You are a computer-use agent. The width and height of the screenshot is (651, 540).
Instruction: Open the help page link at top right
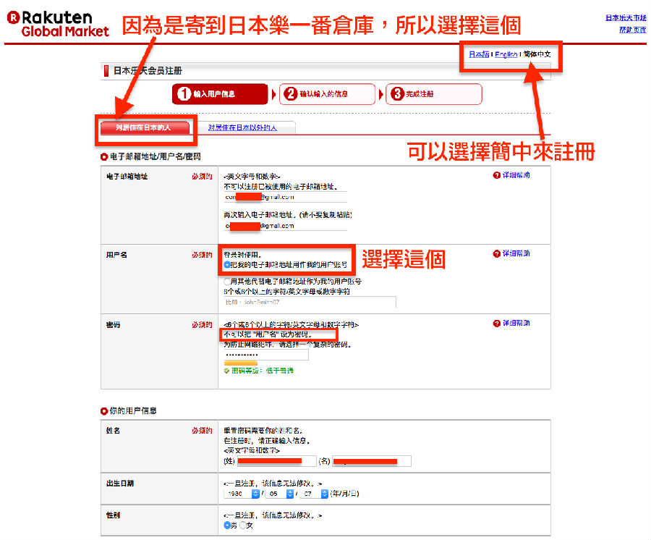[633, 30]
